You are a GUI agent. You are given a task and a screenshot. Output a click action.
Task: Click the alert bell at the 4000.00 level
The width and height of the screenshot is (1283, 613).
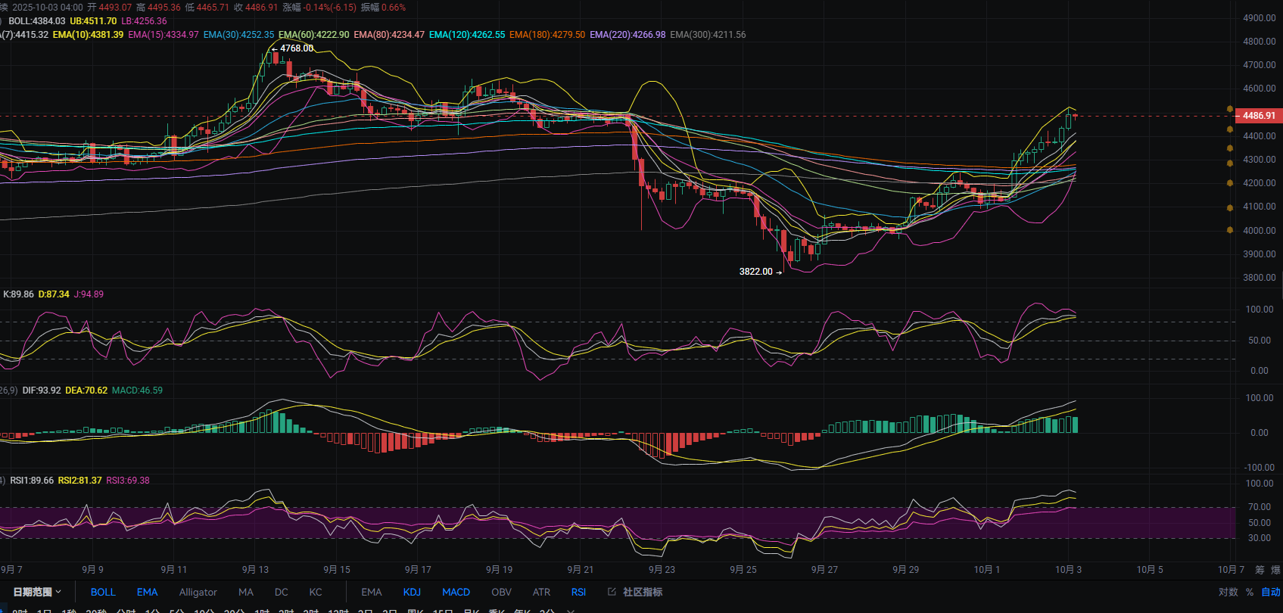point(1230,230)
